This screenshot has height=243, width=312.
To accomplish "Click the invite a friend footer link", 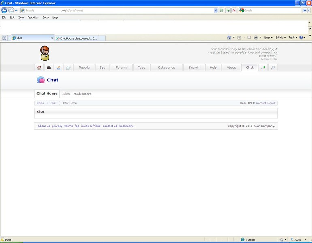I will pyautogui.click(x=91, y=126).
